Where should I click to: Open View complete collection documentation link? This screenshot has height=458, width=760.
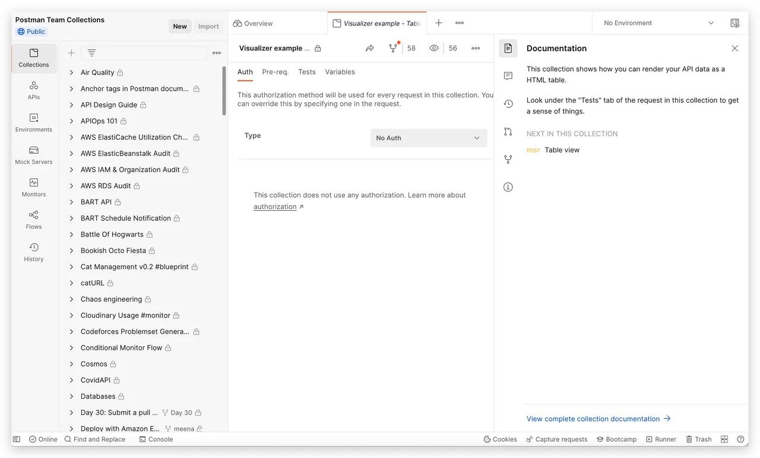[x=598, y=419]
